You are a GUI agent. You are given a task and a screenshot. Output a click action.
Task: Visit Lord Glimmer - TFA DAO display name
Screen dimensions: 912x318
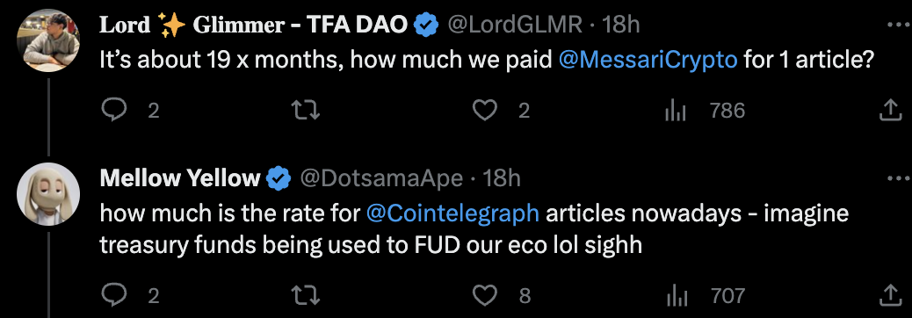[x=253, y=25]
